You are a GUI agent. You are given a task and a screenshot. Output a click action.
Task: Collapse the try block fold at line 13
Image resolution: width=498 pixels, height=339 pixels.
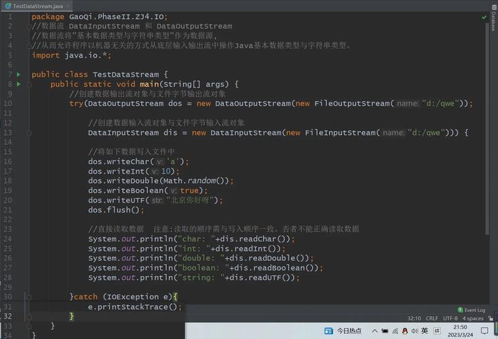tap(29, 133)
